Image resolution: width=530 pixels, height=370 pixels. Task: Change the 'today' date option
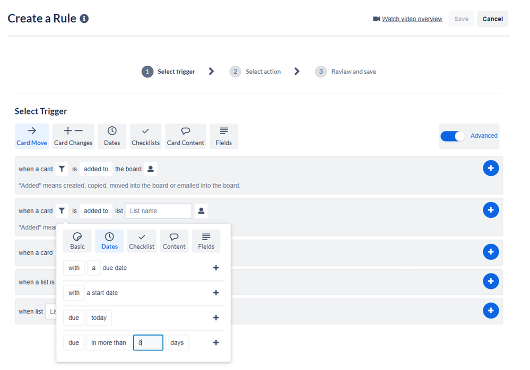[99, 318]
